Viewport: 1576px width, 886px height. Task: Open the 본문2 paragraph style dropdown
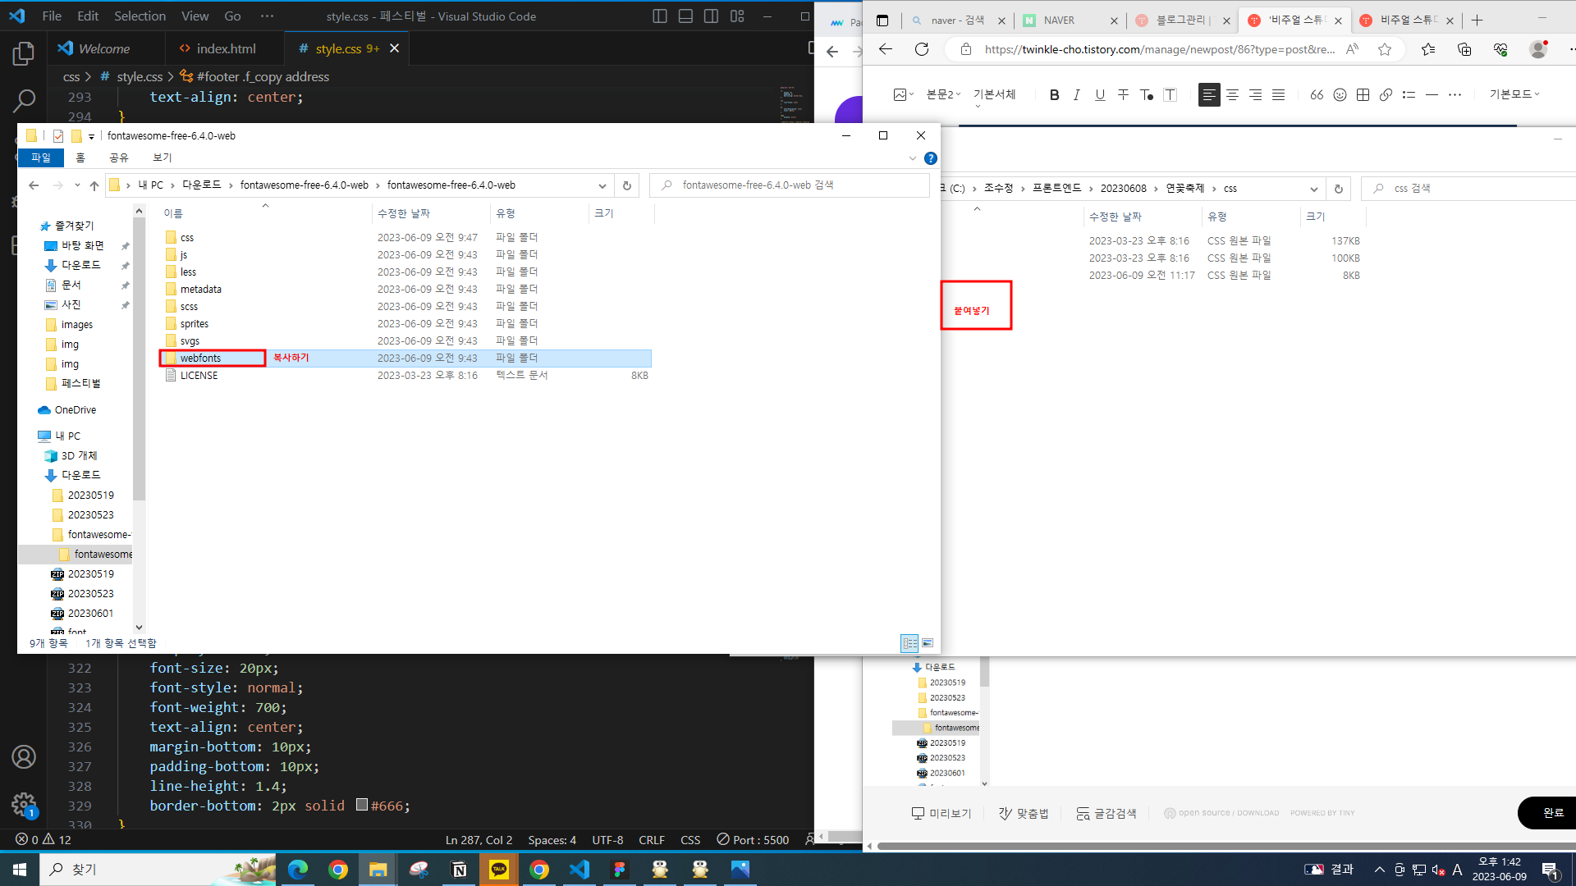click(x=943, y=94)
